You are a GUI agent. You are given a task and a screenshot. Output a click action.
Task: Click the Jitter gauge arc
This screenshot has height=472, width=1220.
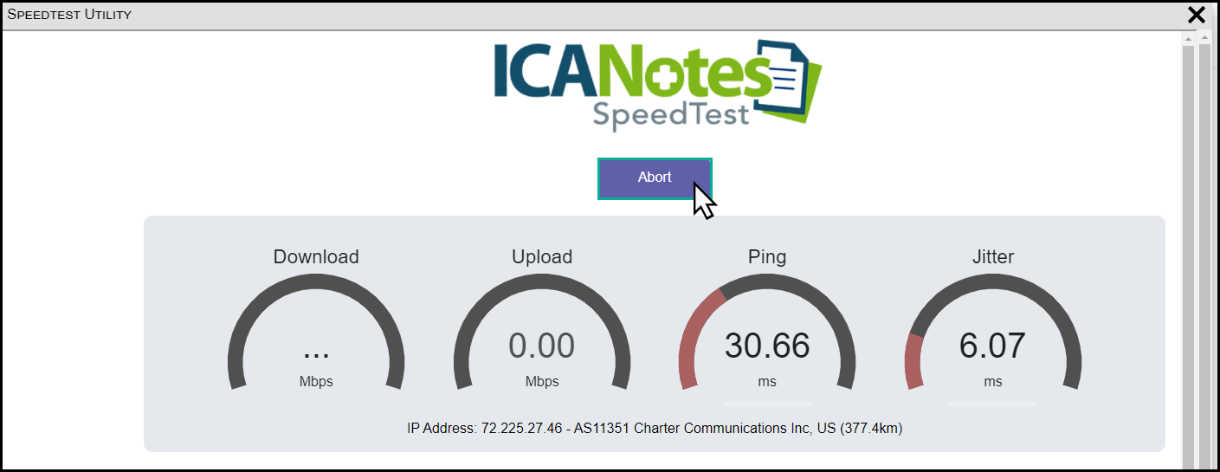click(x=992, y=282)
